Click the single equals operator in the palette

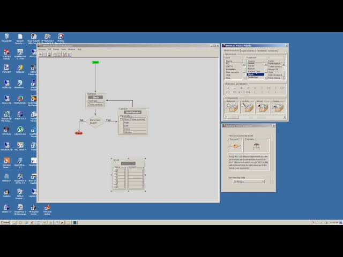pos(255,88)
